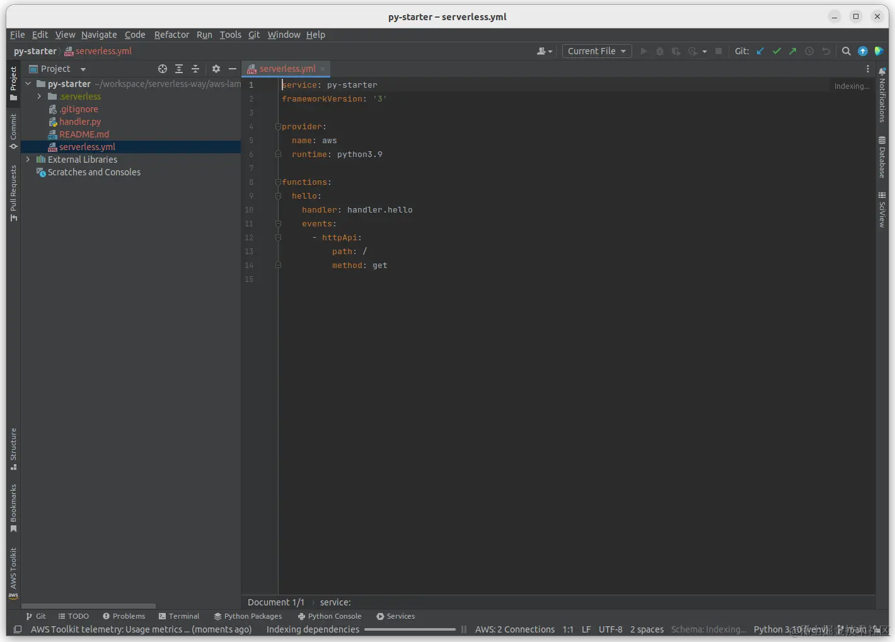Click Run with Coverage icon
The image size is (895, 642).
click(676, 51)
